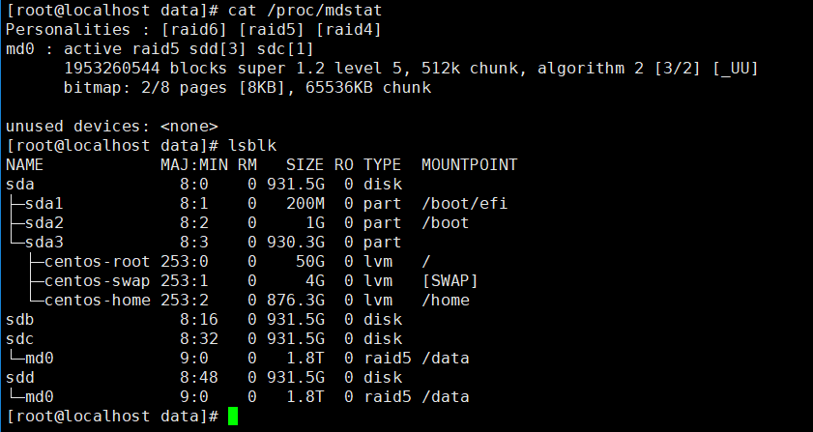This screenshot has width=813, height=432.
Task: Select the Personalities line in mdstat output
Action: (x=193, y=30)
